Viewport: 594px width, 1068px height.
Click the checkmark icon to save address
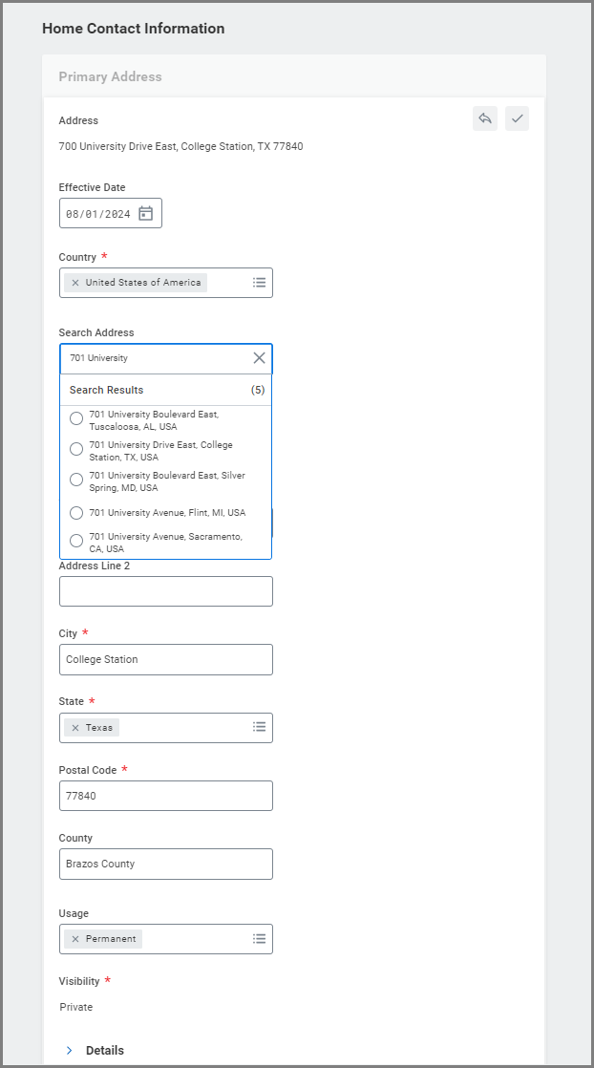[x=517, y=118]
